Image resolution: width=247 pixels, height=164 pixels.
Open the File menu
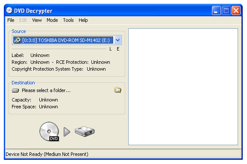pos(11,20)
